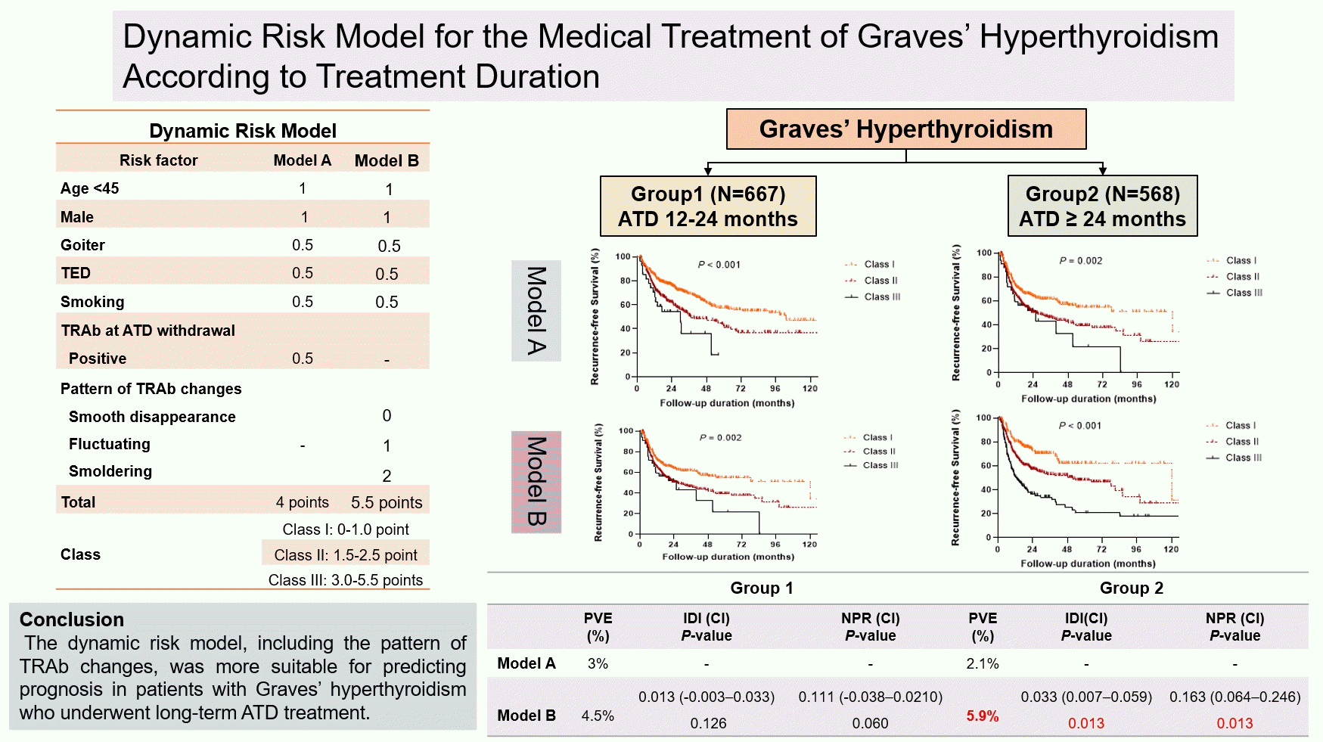Image resolution: width=1323 pixels, height=742 pixels.
Task: Open the Group2 Model A survival chart
Action: 1108,324
